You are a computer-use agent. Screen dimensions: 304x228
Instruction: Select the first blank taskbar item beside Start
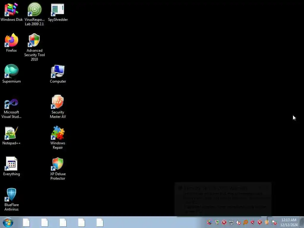[x=26, y=222]
